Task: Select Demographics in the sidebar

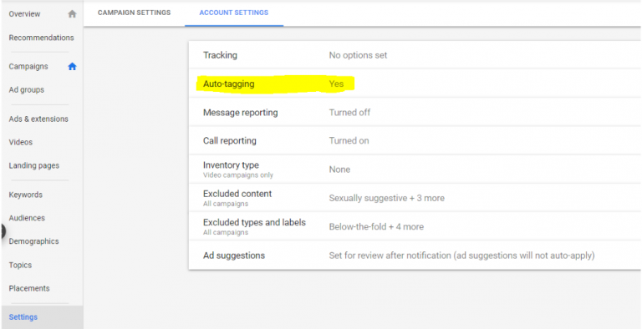Action: point(33,241)
